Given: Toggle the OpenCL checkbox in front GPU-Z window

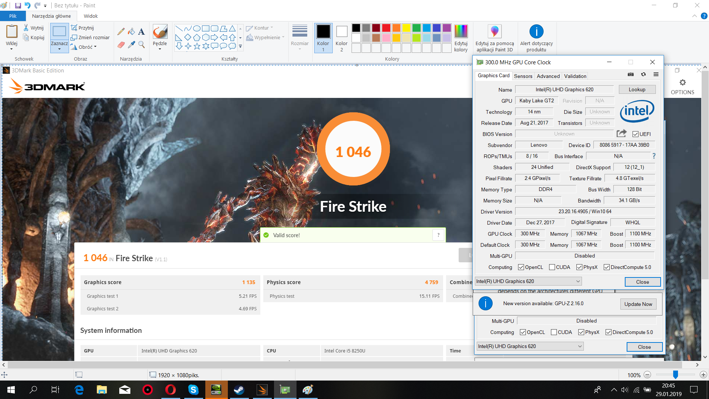Looking at the screenshot, I should (521, 267).
